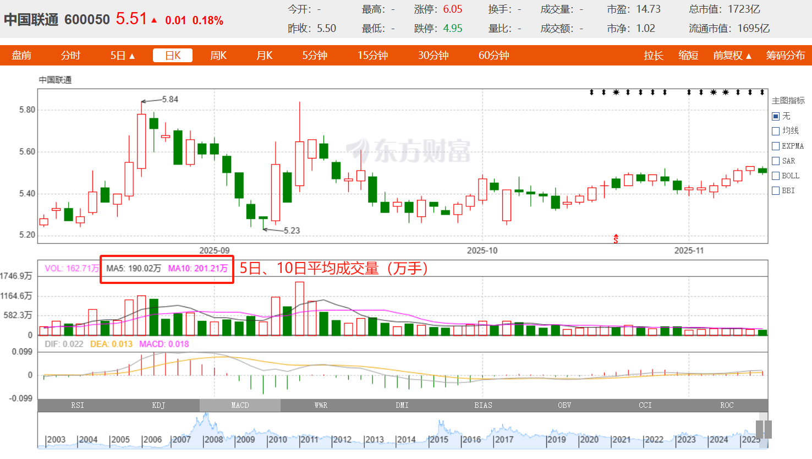Click the DEA 0.013 value label
The height and width of the screenshot is (459, 812).
[111, 344]
